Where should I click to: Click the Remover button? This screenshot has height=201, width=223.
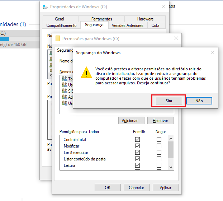pyautogui.click(x=160, y=121)
